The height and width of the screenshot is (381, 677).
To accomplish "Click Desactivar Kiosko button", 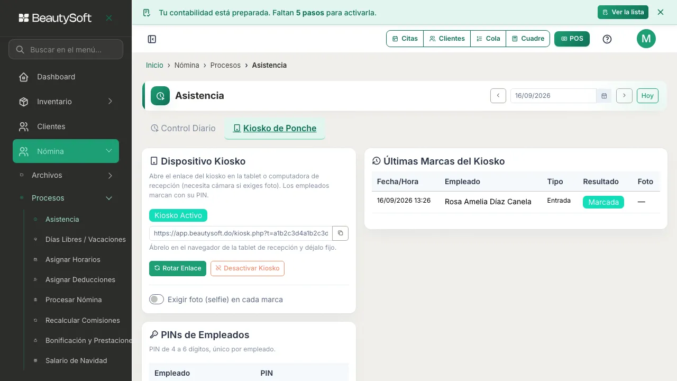I will (248, 268).
